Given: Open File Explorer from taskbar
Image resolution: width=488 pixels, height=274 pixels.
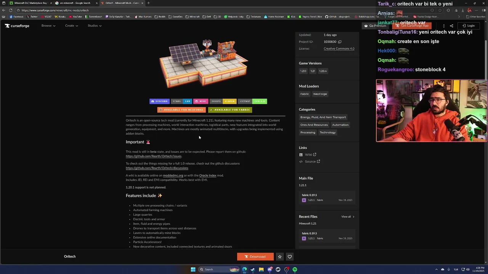Looking at the screenshot, I should click(261, 269).
